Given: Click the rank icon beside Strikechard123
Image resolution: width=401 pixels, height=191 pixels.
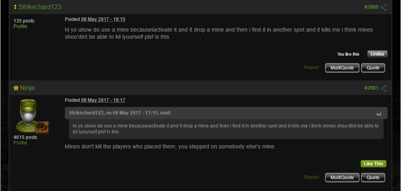Looking at the screenshot, I should point(15,7).
